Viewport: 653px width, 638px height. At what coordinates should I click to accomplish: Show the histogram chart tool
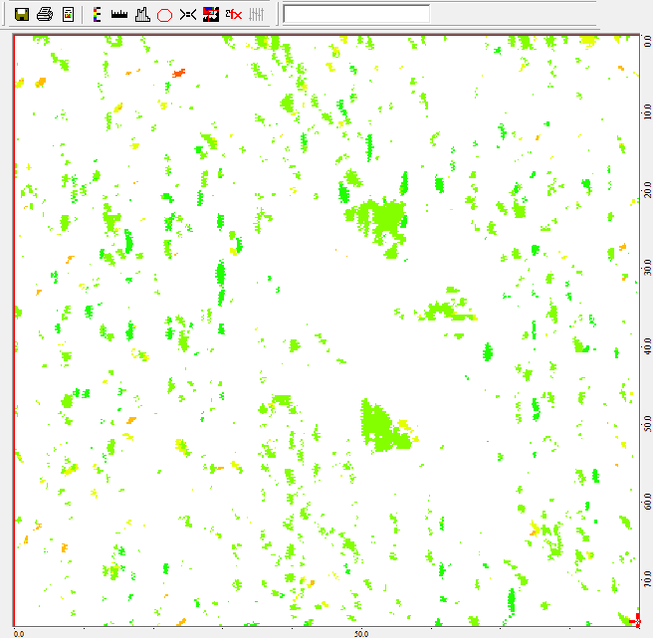[142, 14]
